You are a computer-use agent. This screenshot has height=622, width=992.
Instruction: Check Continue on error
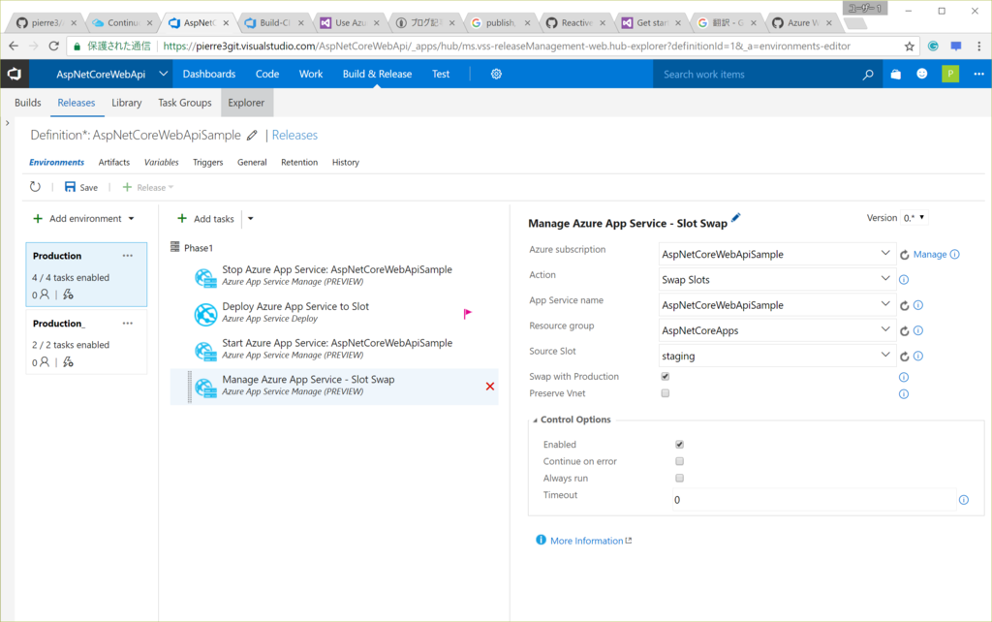[679, 461]
